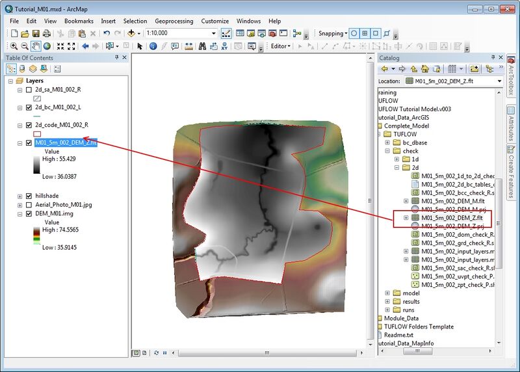The width and height of the screenshot is (520, 372).
Task: Open the Geoprocessing menu
Action: click(174, 21)
